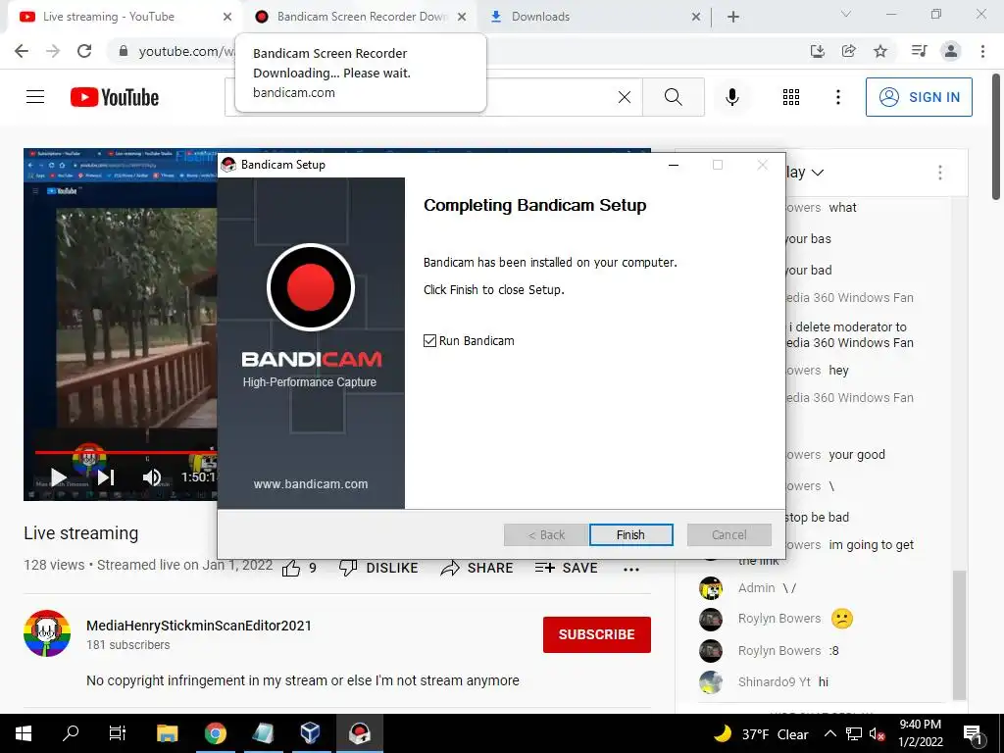Clear the YouTube search field
This screenshot has width=1004, height=753.
[x=625, y=97]
